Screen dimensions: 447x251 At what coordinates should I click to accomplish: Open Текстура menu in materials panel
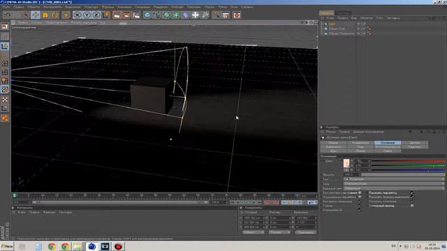coord(65,212)
